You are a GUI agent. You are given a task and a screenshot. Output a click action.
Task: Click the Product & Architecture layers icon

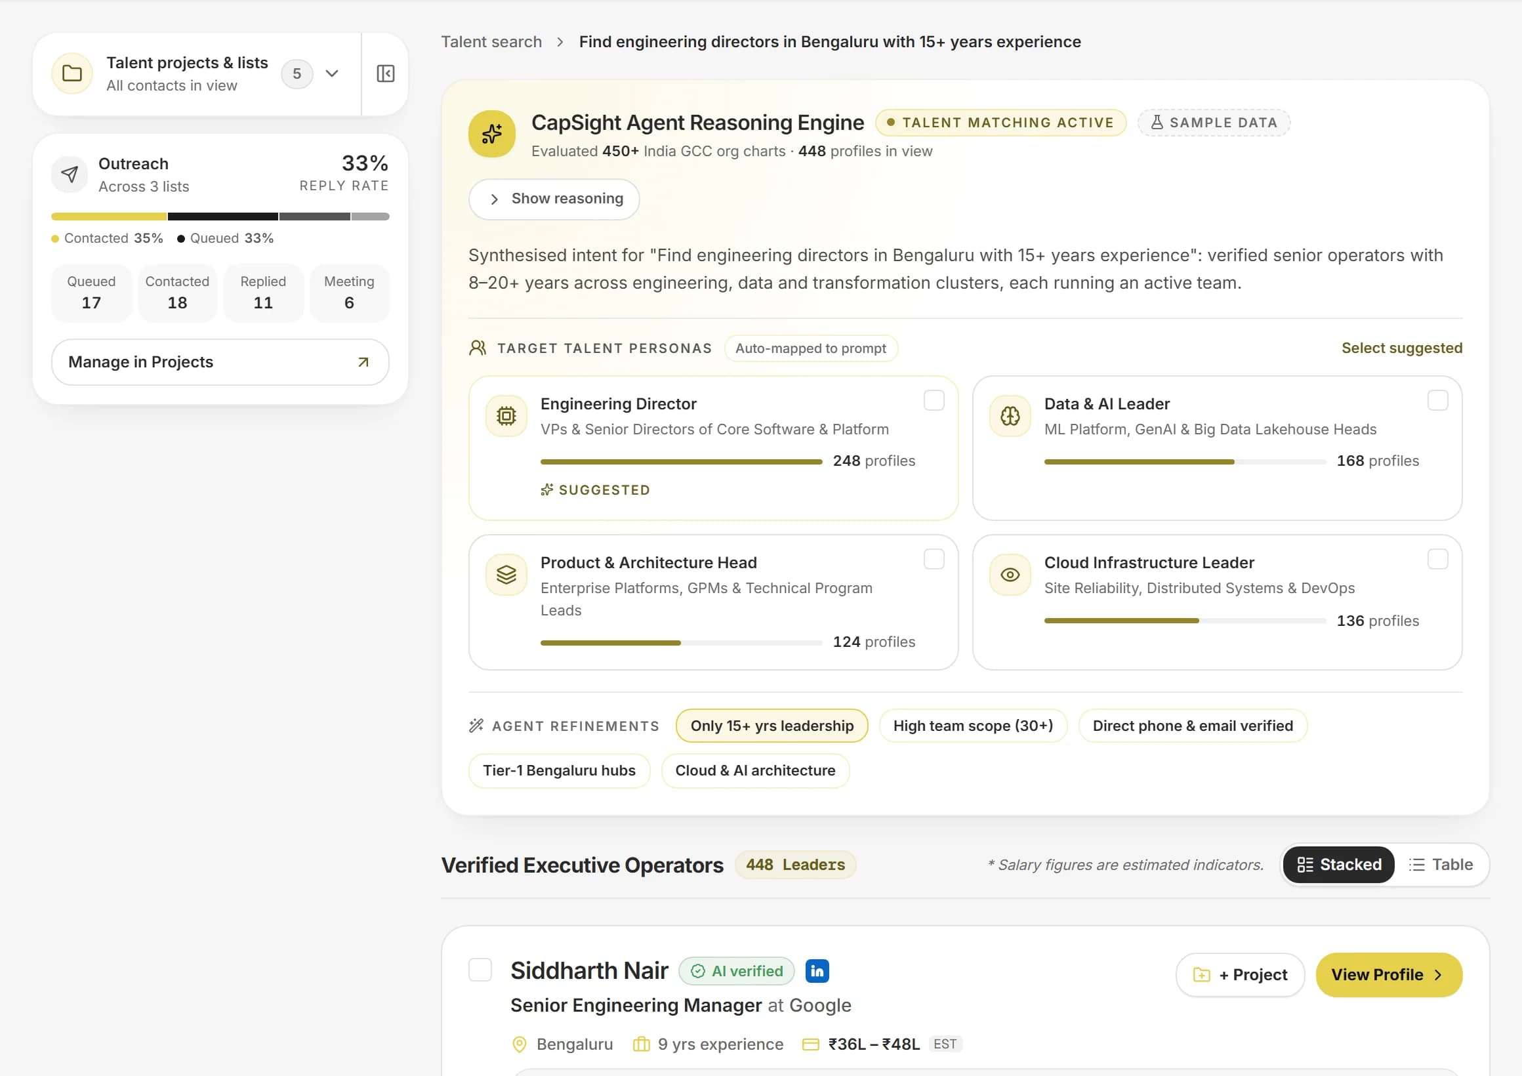tap(506, 574)
